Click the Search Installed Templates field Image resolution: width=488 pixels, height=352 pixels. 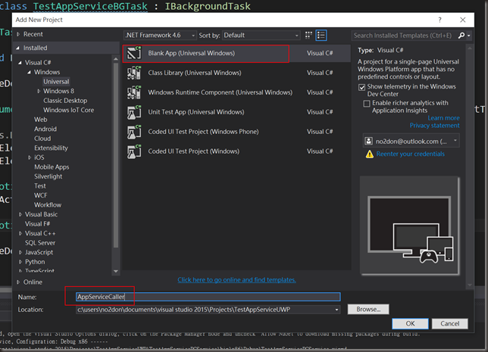[404, 36]
